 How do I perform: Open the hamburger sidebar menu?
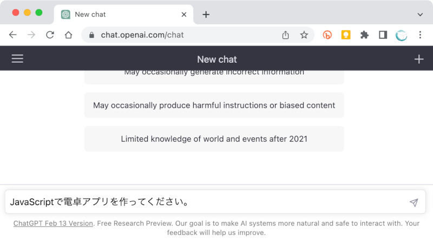(17, 59)
